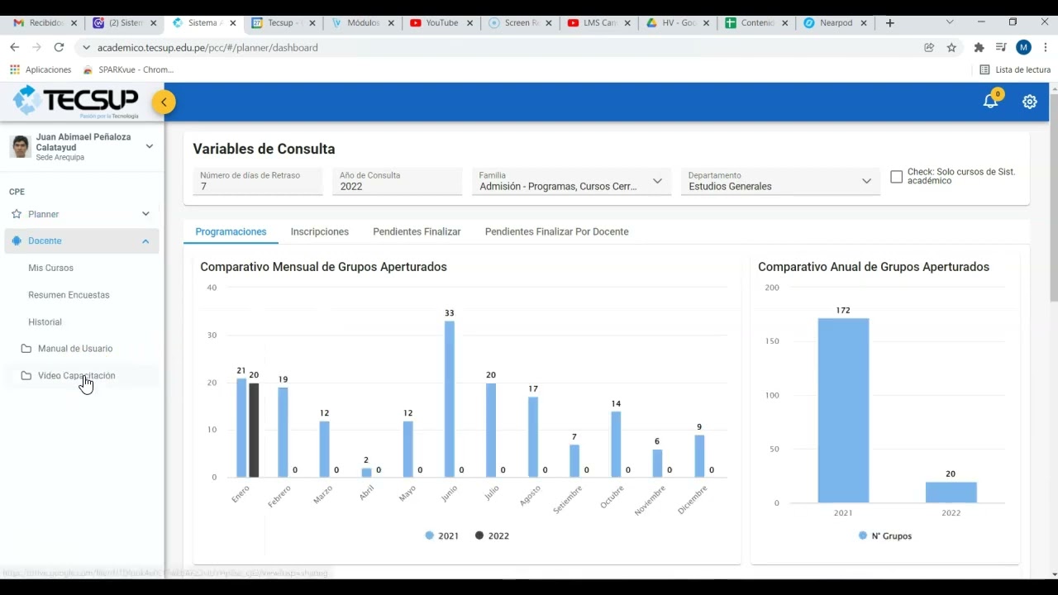Click 2022 annual bar with 20
Screen dimensions: 1058x595
951,493
